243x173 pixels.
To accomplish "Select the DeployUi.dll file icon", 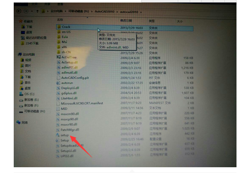I will click(58, 88).
